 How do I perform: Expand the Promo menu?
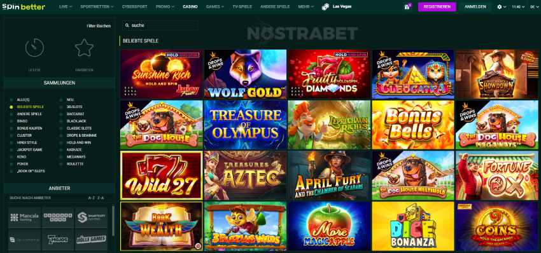165,6
